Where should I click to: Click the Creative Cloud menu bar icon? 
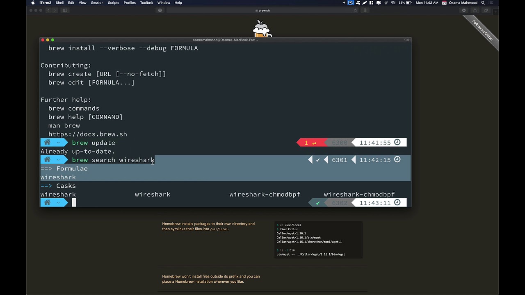click(393, 3)
